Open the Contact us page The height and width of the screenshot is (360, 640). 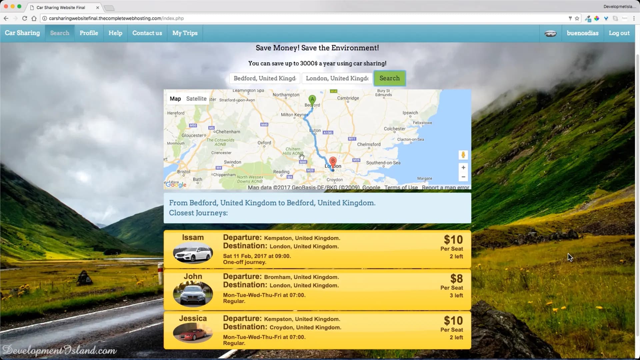click(x=147, y=33)
